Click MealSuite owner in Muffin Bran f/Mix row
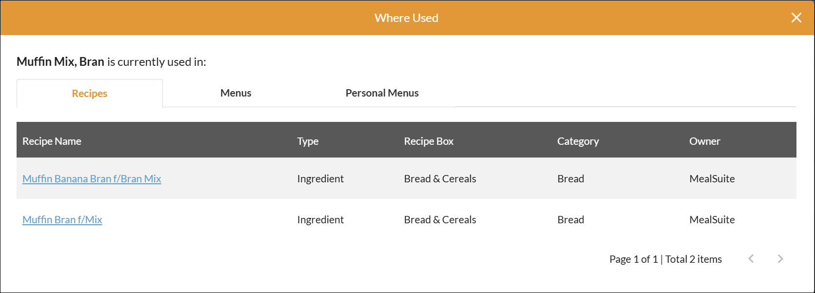The width and height of the screenshot is (815, 293). click(x=712, y=220)
